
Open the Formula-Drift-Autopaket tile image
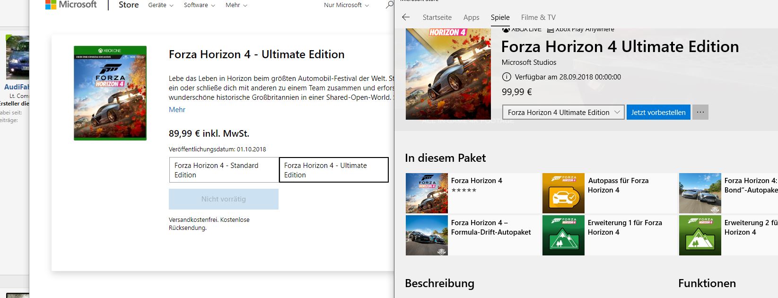point(427,235)
